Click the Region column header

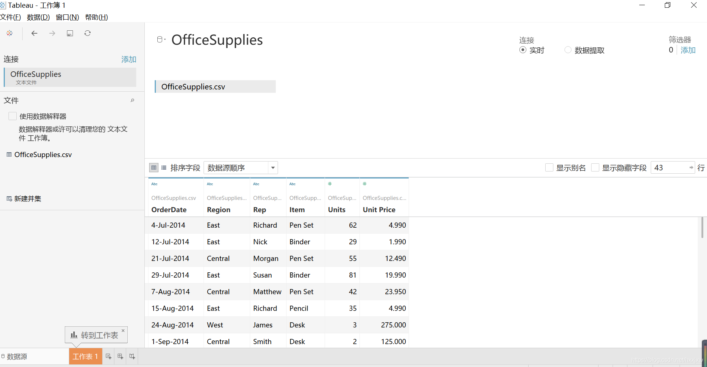click(219, 210)
